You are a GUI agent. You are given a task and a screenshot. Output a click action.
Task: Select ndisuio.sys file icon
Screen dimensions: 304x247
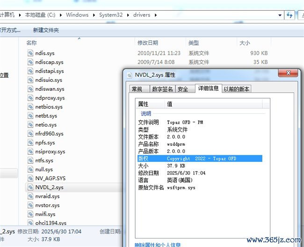point(30,80)
